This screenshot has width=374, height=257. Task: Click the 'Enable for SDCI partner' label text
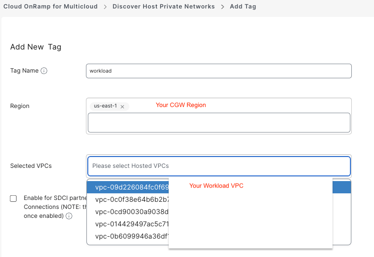pyautogui.click(x=55, y=198)
